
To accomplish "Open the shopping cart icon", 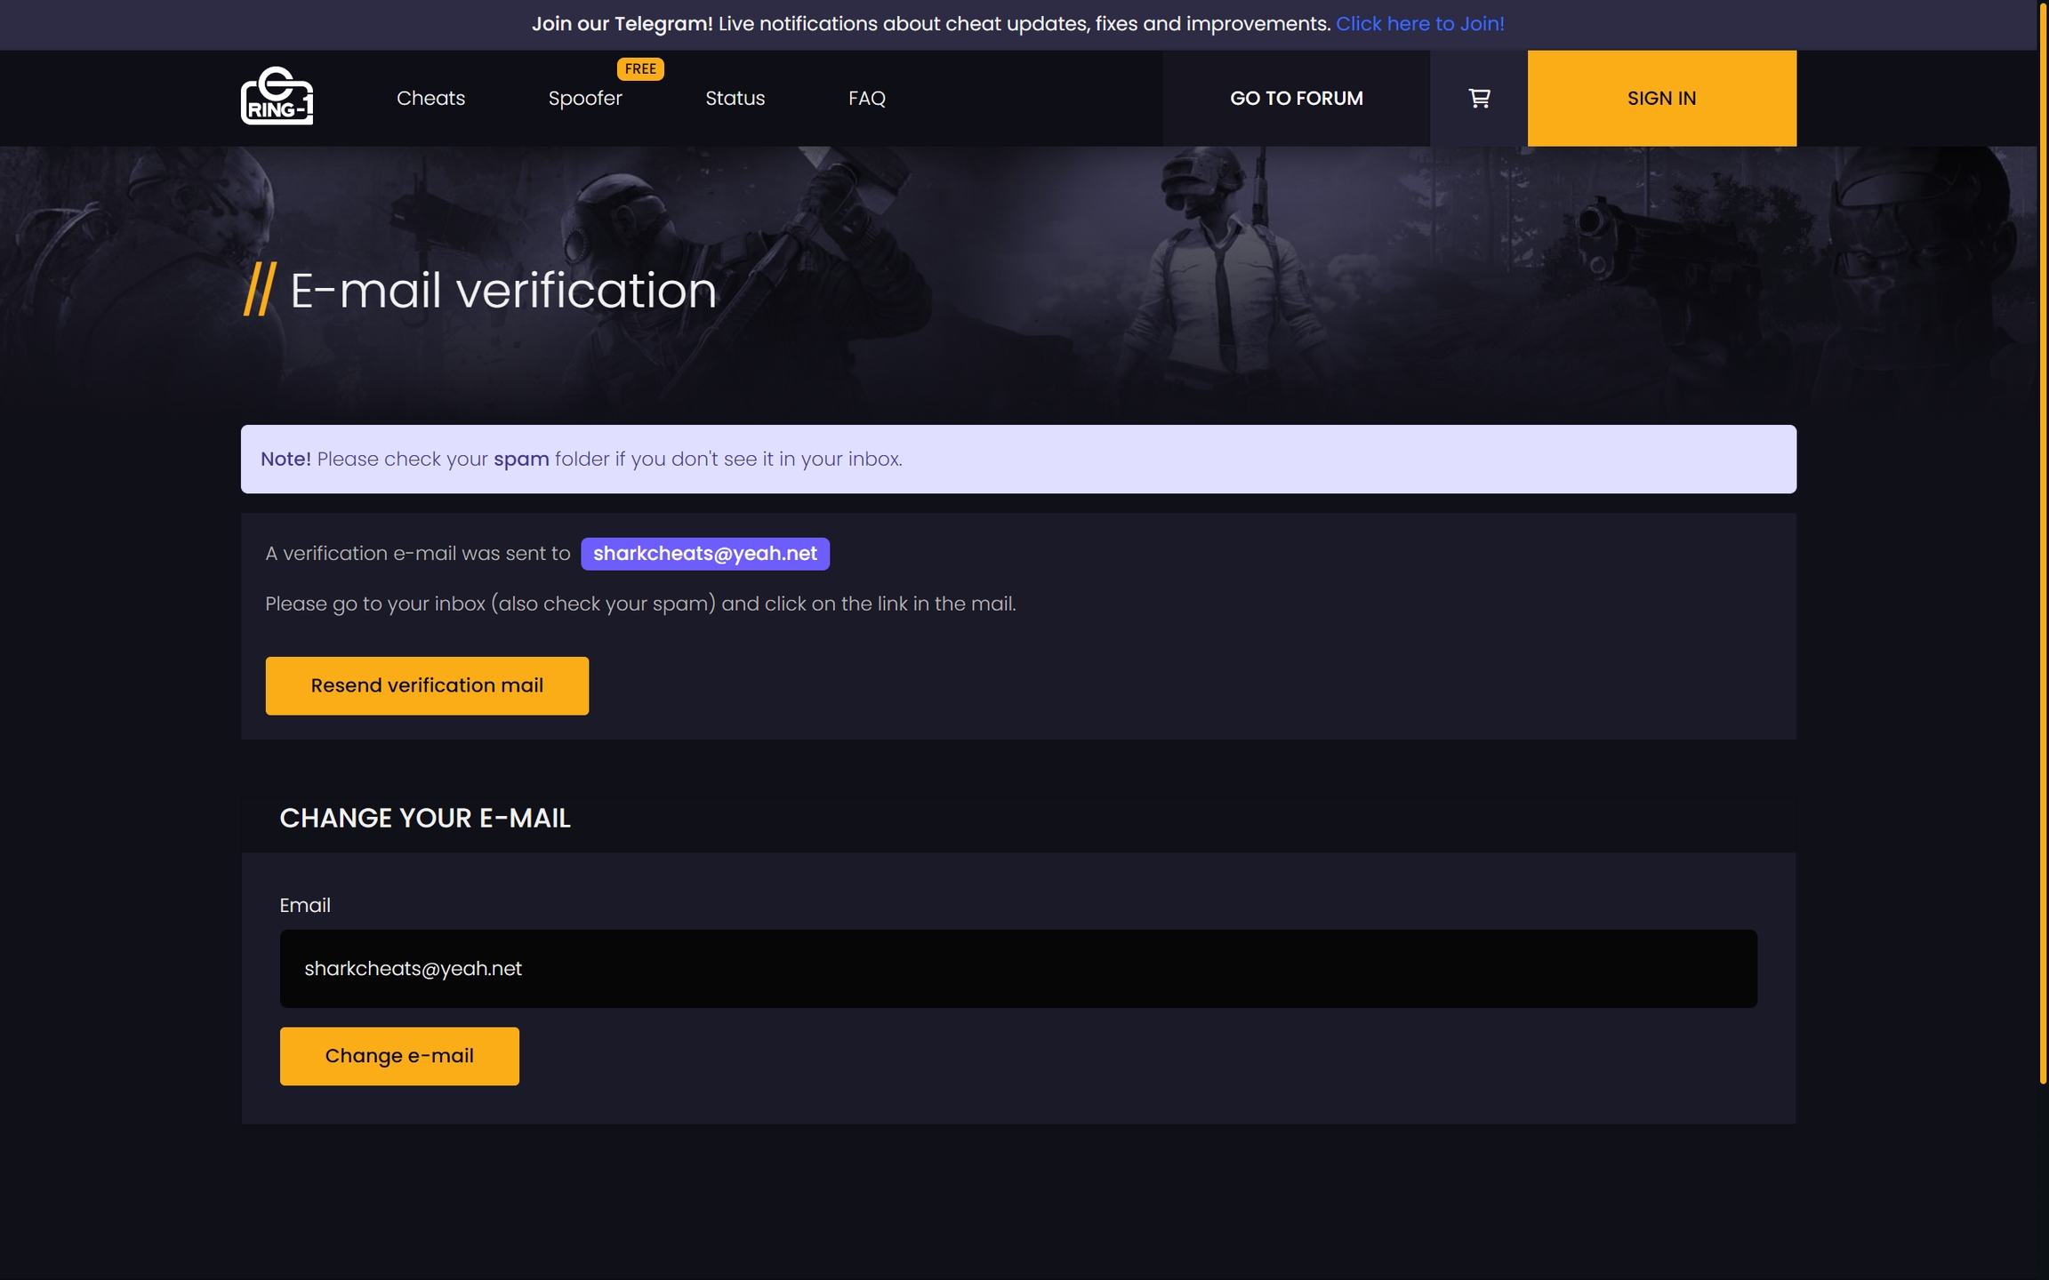I will click(x=1479, y=98).
